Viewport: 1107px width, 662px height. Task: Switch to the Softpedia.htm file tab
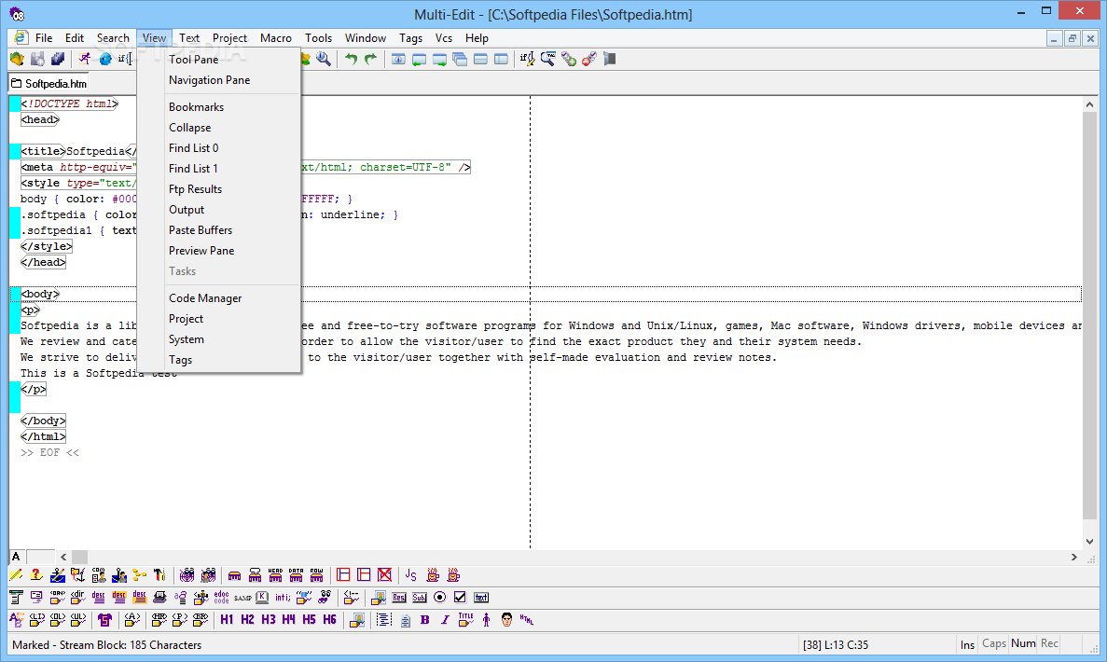point(48,83)
